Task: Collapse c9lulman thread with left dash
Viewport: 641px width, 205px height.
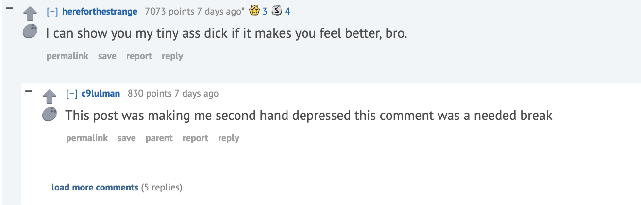Action: tap(29, 90)
